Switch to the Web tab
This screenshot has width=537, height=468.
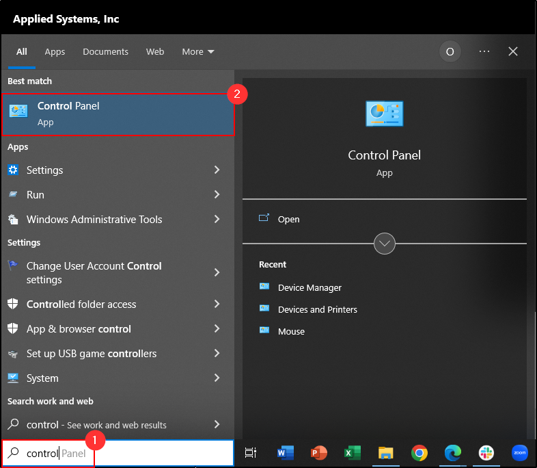pyautogui.click(x=155, y=52)
